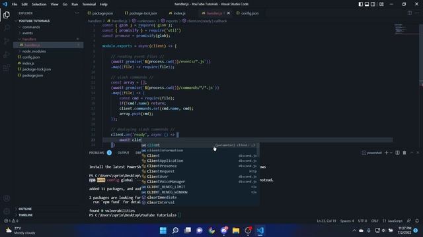Image resolution: width=423 pixels, height=237 pixels.
Task: Switch to the package-lock.json editor tab
Action: click(x=143, y=13)
